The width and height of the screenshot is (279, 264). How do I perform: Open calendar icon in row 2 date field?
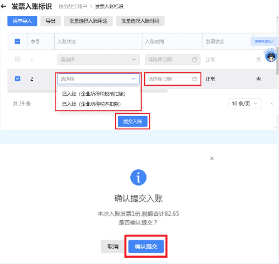coord(195,79)
